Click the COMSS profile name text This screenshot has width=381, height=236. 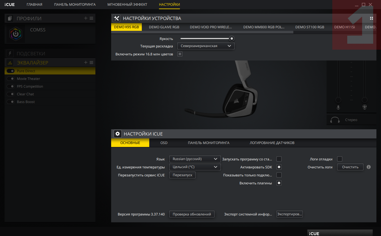click(38, 30)
